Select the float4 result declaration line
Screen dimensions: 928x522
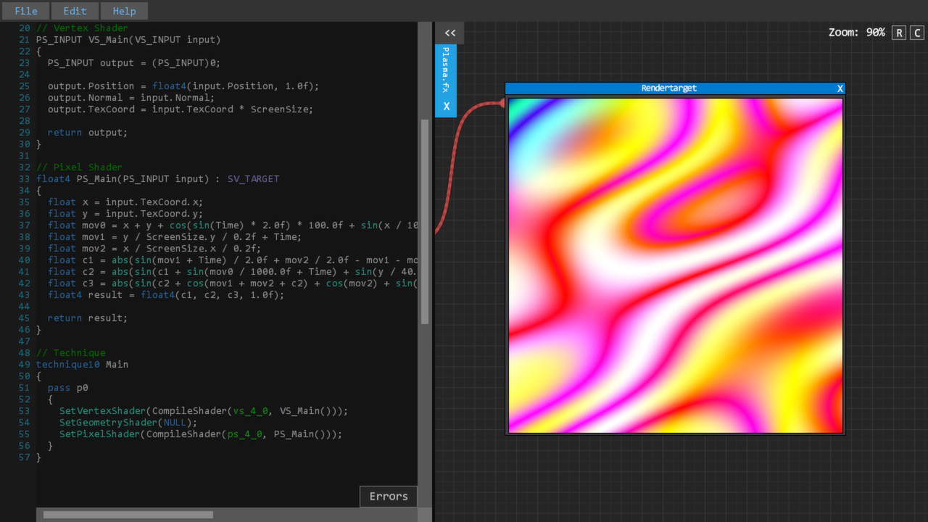(165, 294)
